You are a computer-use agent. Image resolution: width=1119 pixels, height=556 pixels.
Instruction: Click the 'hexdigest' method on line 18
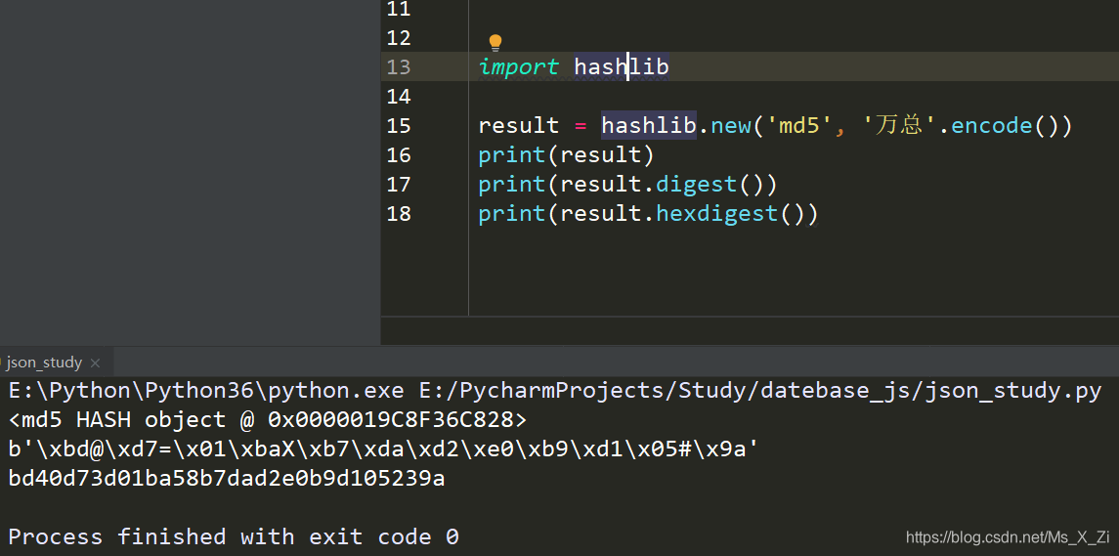pyautogui.click(x=717, y=213)
